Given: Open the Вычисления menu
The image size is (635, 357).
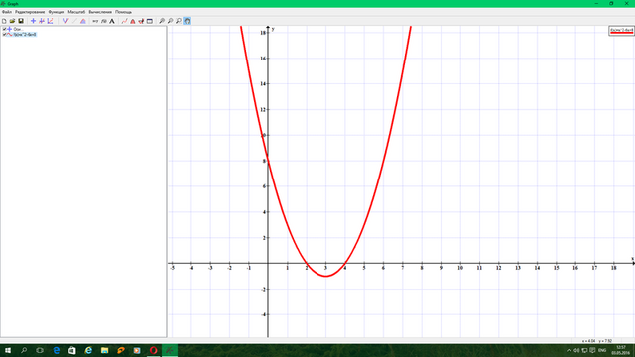Looking at the screenshot, I should pos(100,12).
